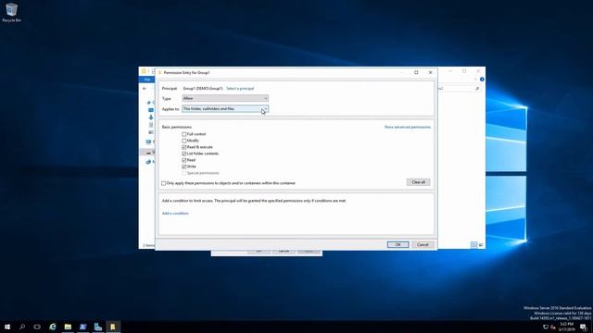This screenshot has height=333, width=593.
Task: Click the Explorer search magnifier icon
Action: [x=477, y=89]
